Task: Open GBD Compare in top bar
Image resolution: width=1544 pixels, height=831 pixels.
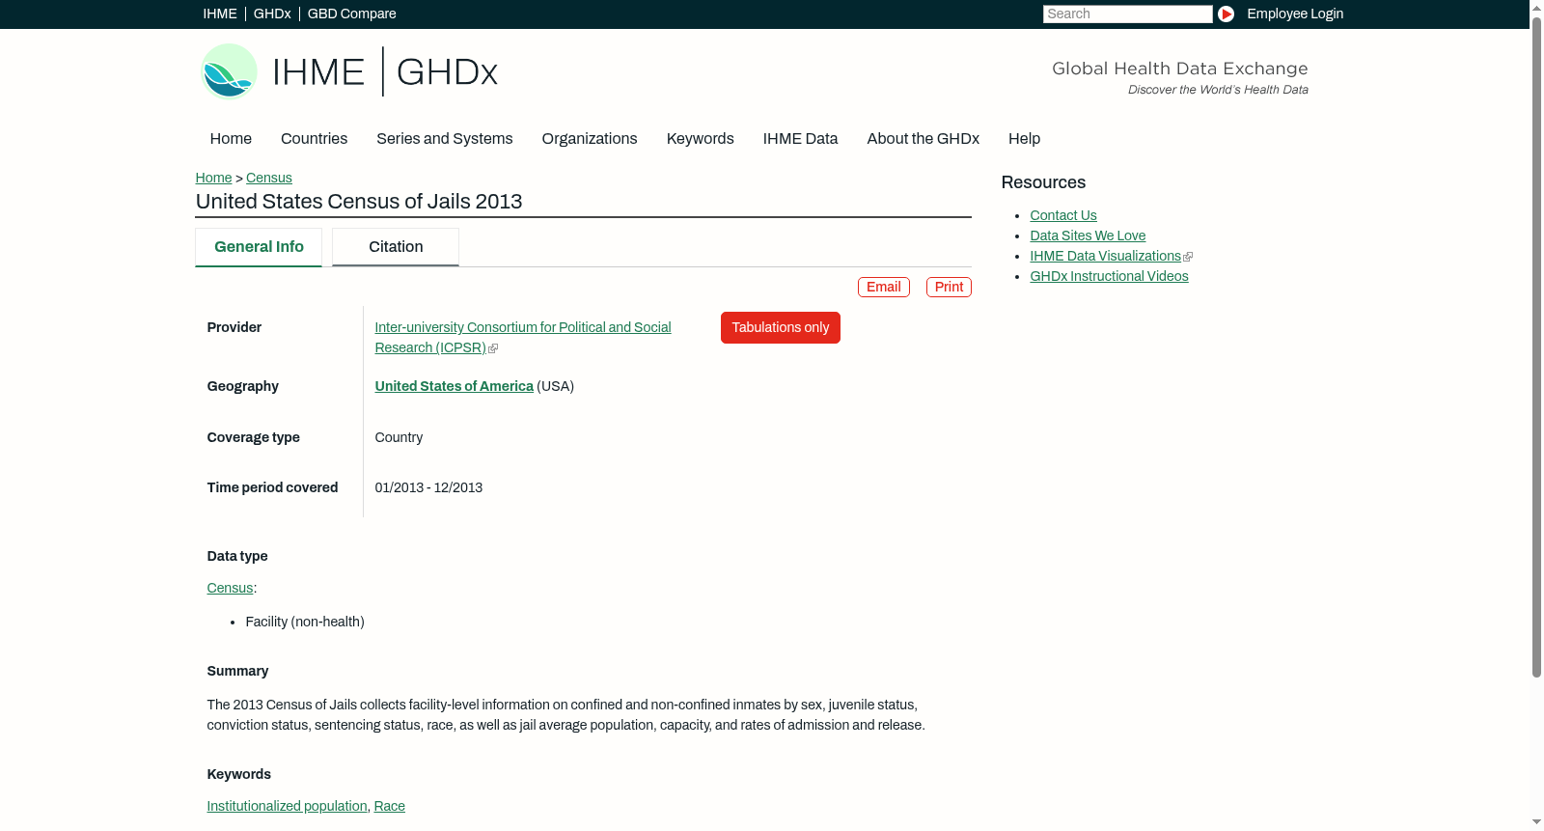Action: tap(352, 14)
